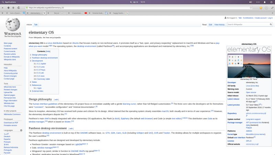Switch to the 'Customize...' YouTube tab
275x155 pixels.
[x=77, y=13]
